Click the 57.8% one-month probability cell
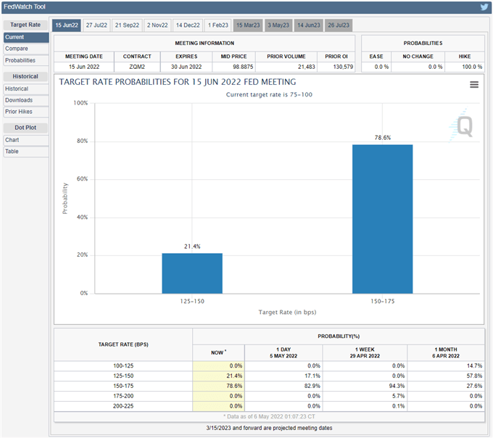The width and height of the screenshot is (493, 438). click(446, 376)
